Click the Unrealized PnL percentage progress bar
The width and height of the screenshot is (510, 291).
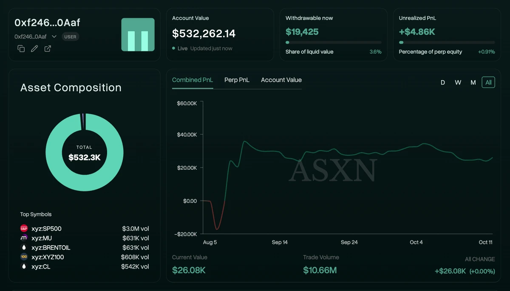447,42
